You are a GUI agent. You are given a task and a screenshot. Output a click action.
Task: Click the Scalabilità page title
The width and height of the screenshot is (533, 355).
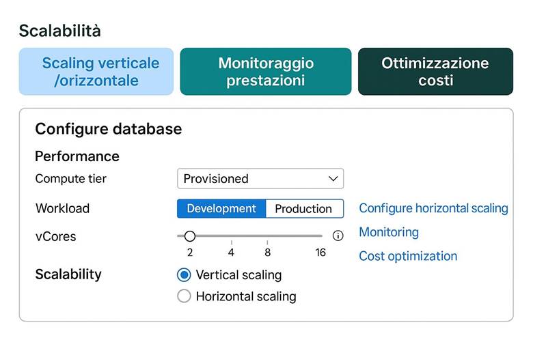point(59,31)
